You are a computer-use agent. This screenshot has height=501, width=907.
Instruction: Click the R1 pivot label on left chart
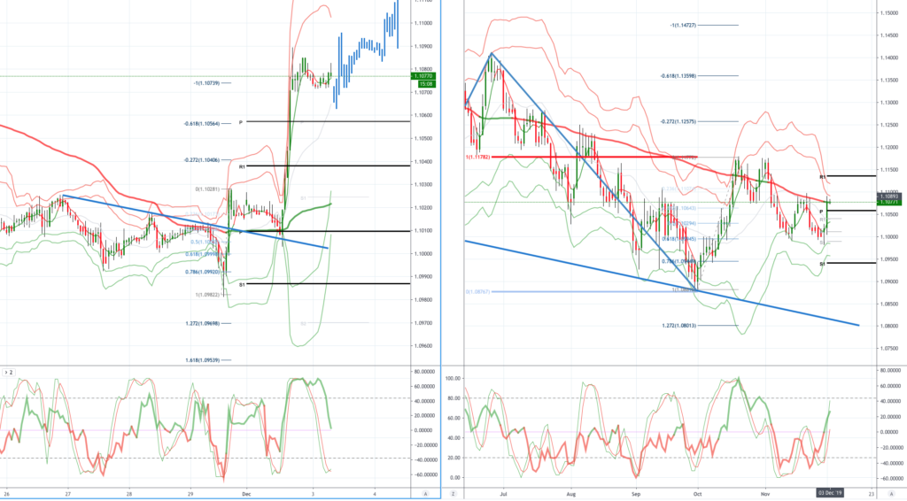(x=243, y=167)
